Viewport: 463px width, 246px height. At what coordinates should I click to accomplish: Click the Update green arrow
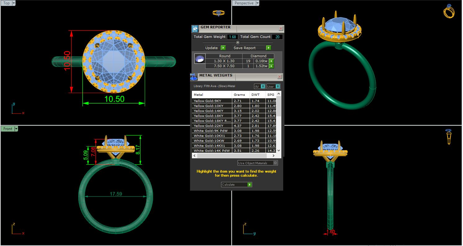223,48
